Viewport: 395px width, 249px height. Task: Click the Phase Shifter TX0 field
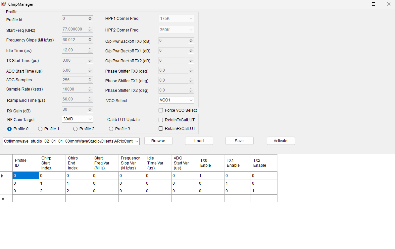point(176,70)
